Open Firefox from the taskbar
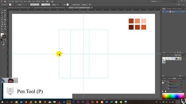The image size is (186, 104). click(x=31, y=102)
